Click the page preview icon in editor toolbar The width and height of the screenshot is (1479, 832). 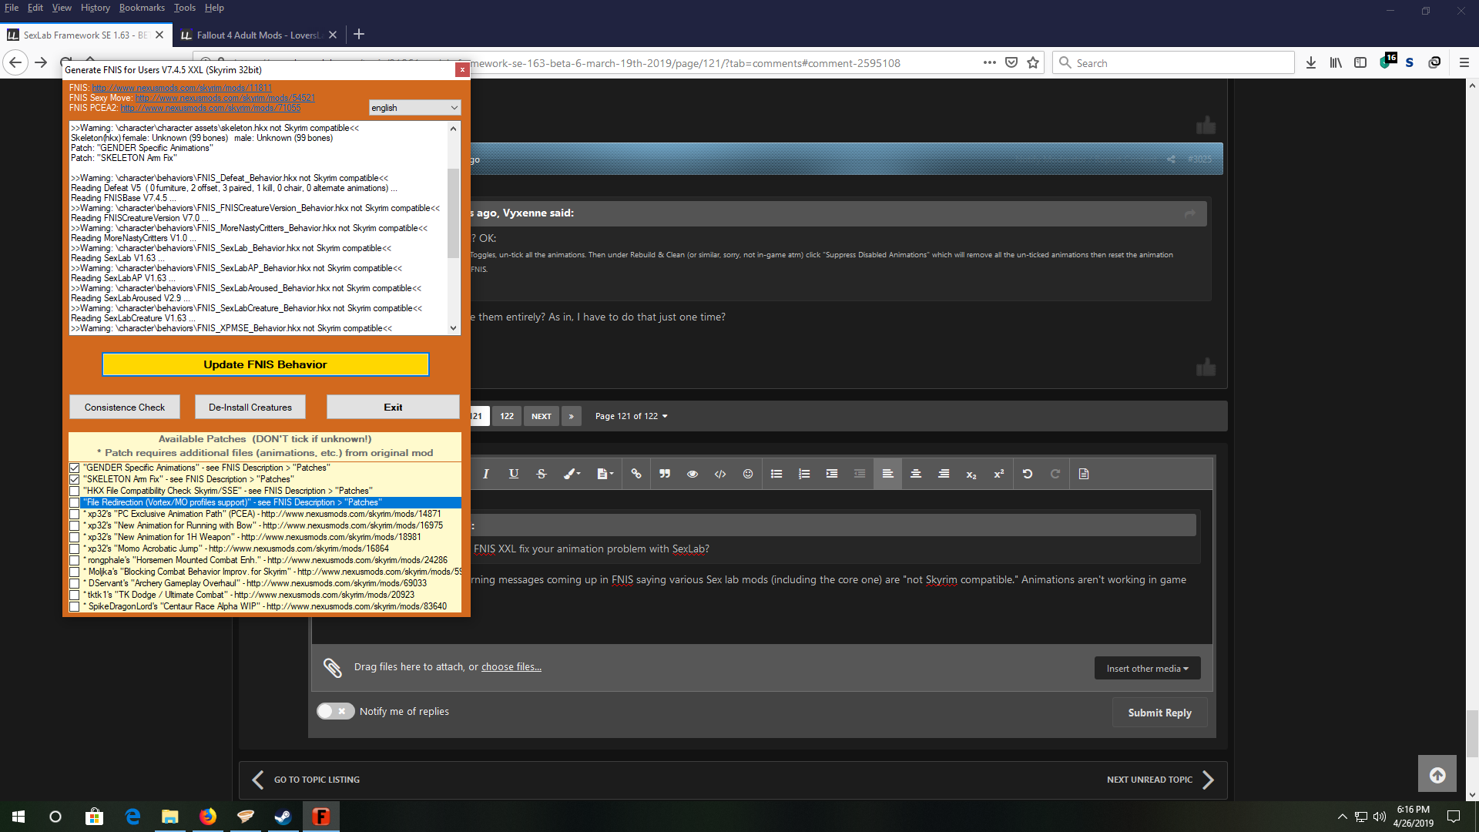coord(1084,474)
